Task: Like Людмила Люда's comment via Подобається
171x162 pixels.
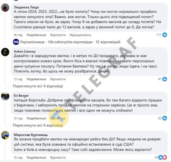Action: [36, 35]
